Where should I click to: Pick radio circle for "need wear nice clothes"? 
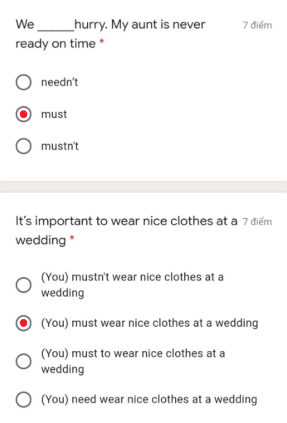[x=24, y=399]
